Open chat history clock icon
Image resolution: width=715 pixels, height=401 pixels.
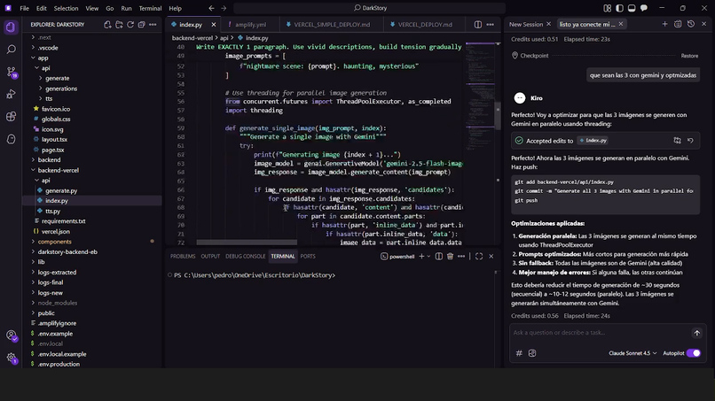click(691, 24)
